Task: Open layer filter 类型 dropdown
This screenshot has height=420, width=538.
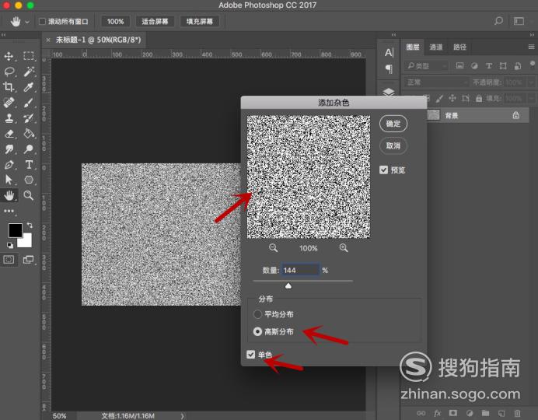Action: (427, 66)
